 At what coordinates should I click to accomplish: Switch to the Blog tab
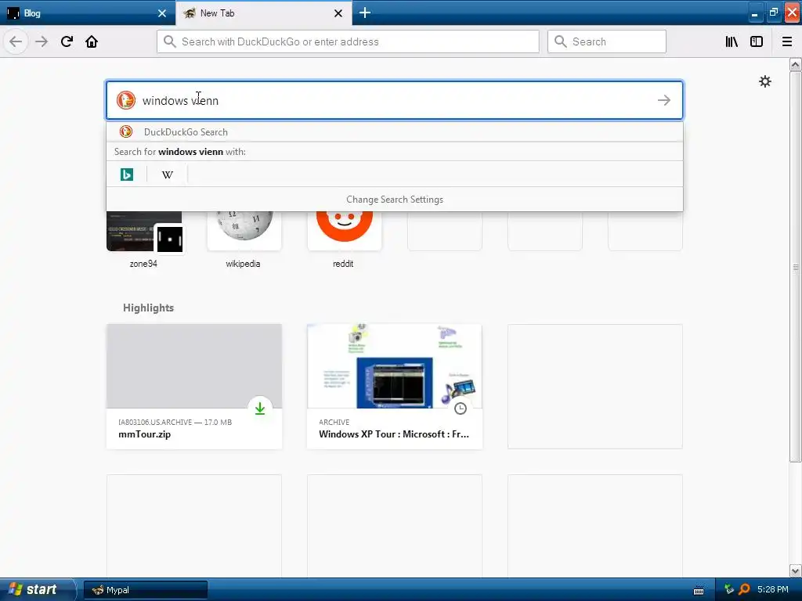[x=88, y=13]
